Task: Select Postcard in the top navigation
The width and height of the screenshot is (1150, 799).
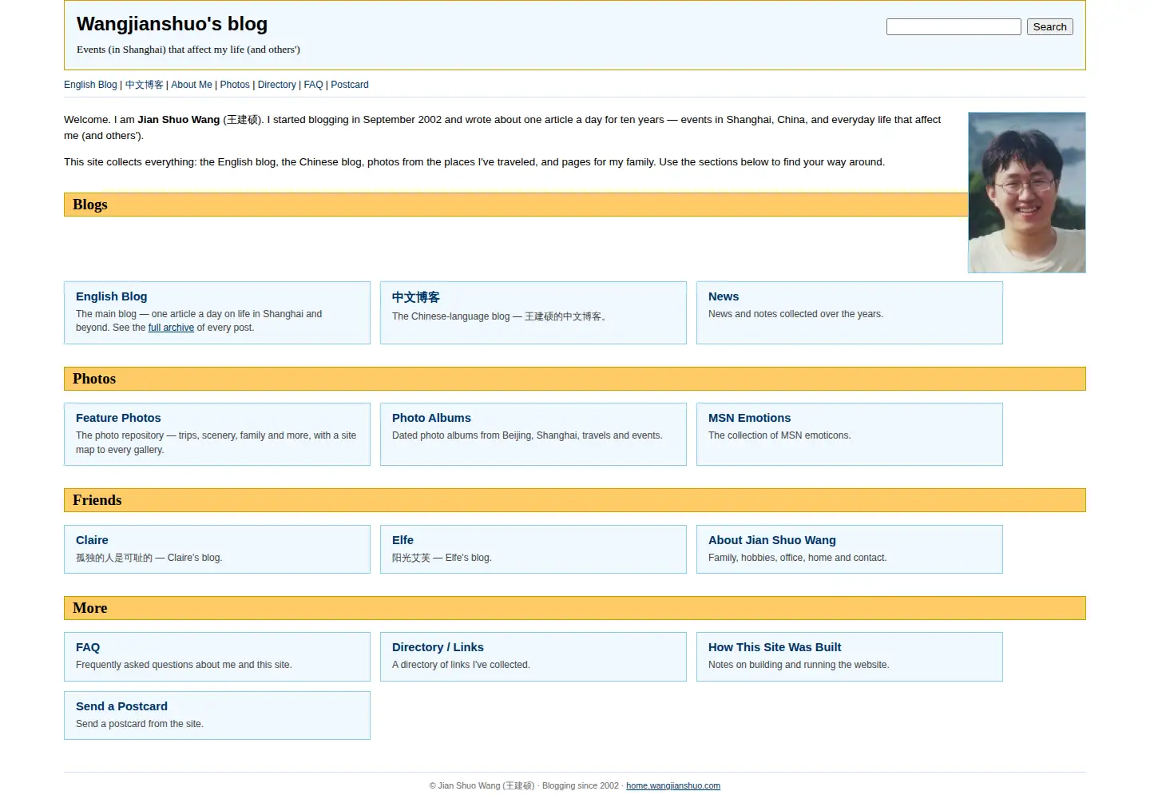Action: (350, 85)
